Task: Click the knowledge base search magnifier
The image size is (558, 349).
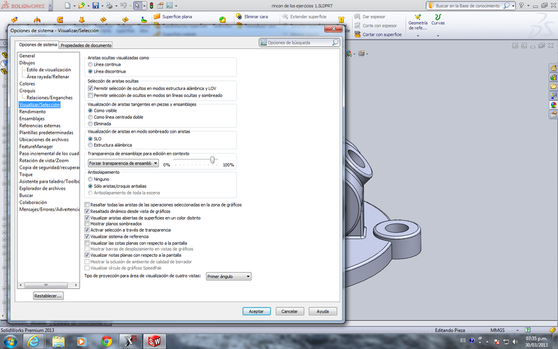Action: click(x=506, y=6)
